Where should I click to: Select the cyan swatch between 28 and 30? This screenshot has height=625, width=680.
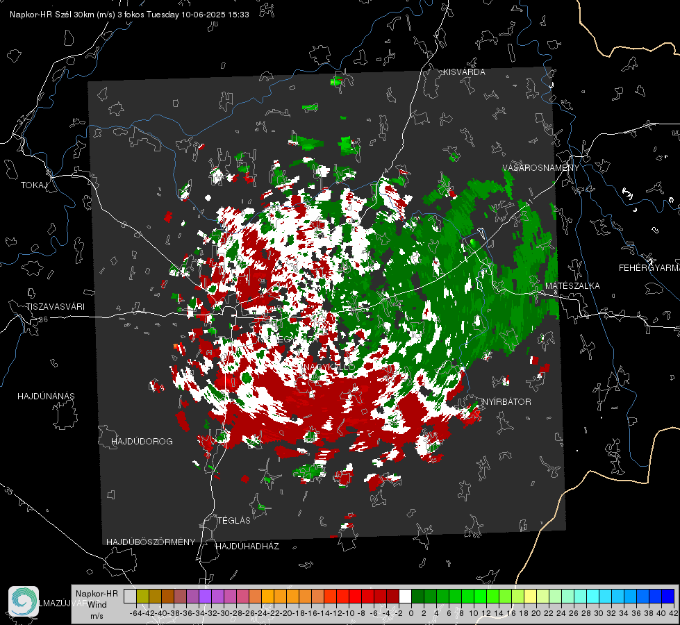592,596
